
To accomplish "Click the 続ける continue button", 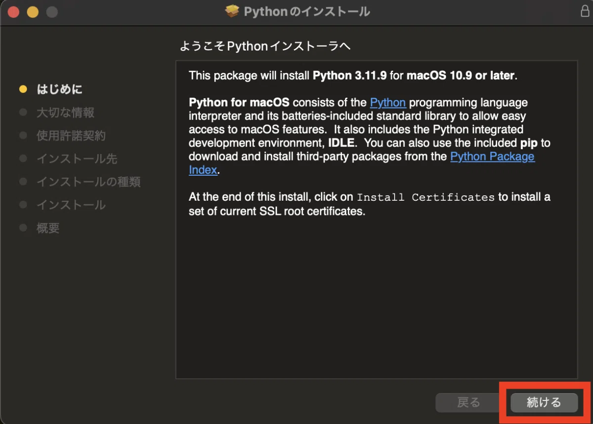I will 544,403.
